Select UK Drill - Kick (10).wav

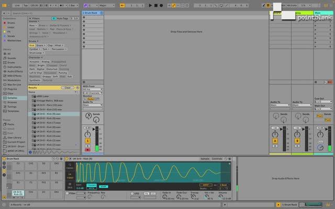pos(49,110)
